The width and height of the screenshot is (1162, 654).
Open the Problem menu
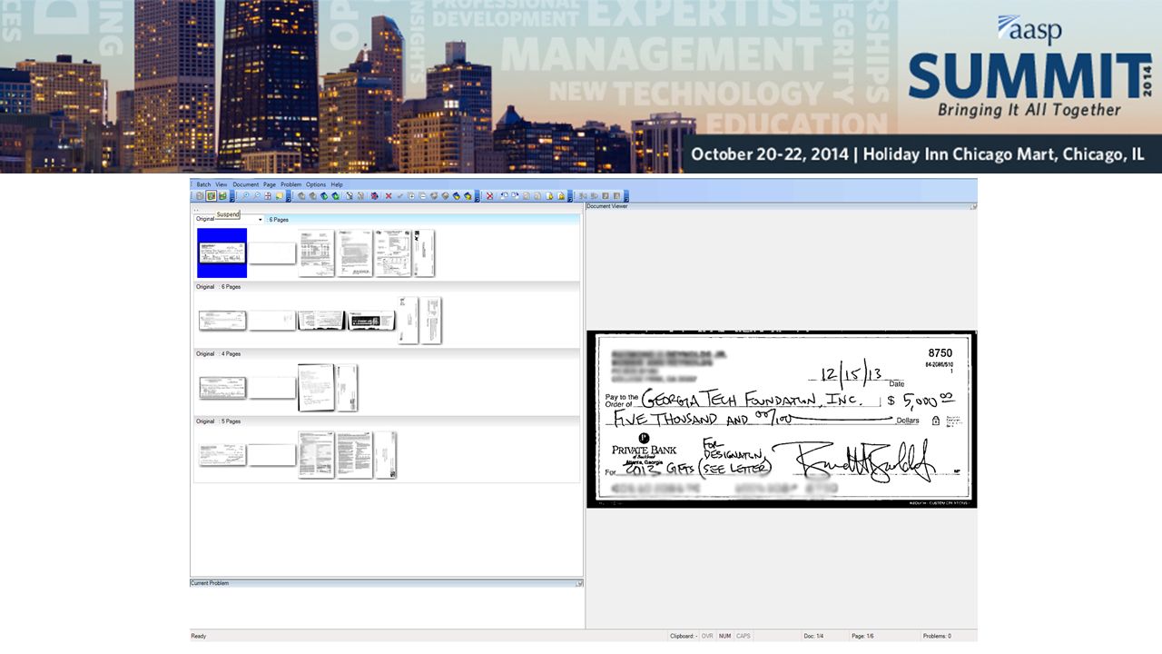point(290,184)
